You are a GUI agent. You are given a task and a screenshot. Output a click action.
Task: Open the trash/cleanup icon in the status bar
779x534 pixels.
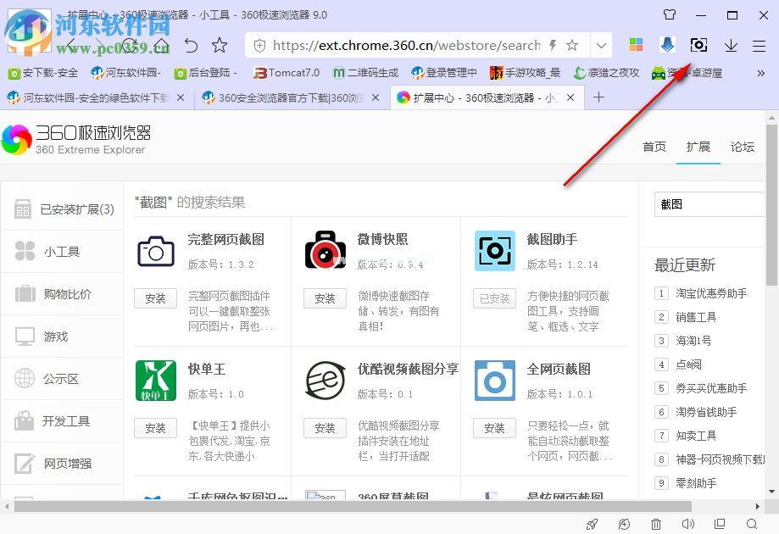655,524
